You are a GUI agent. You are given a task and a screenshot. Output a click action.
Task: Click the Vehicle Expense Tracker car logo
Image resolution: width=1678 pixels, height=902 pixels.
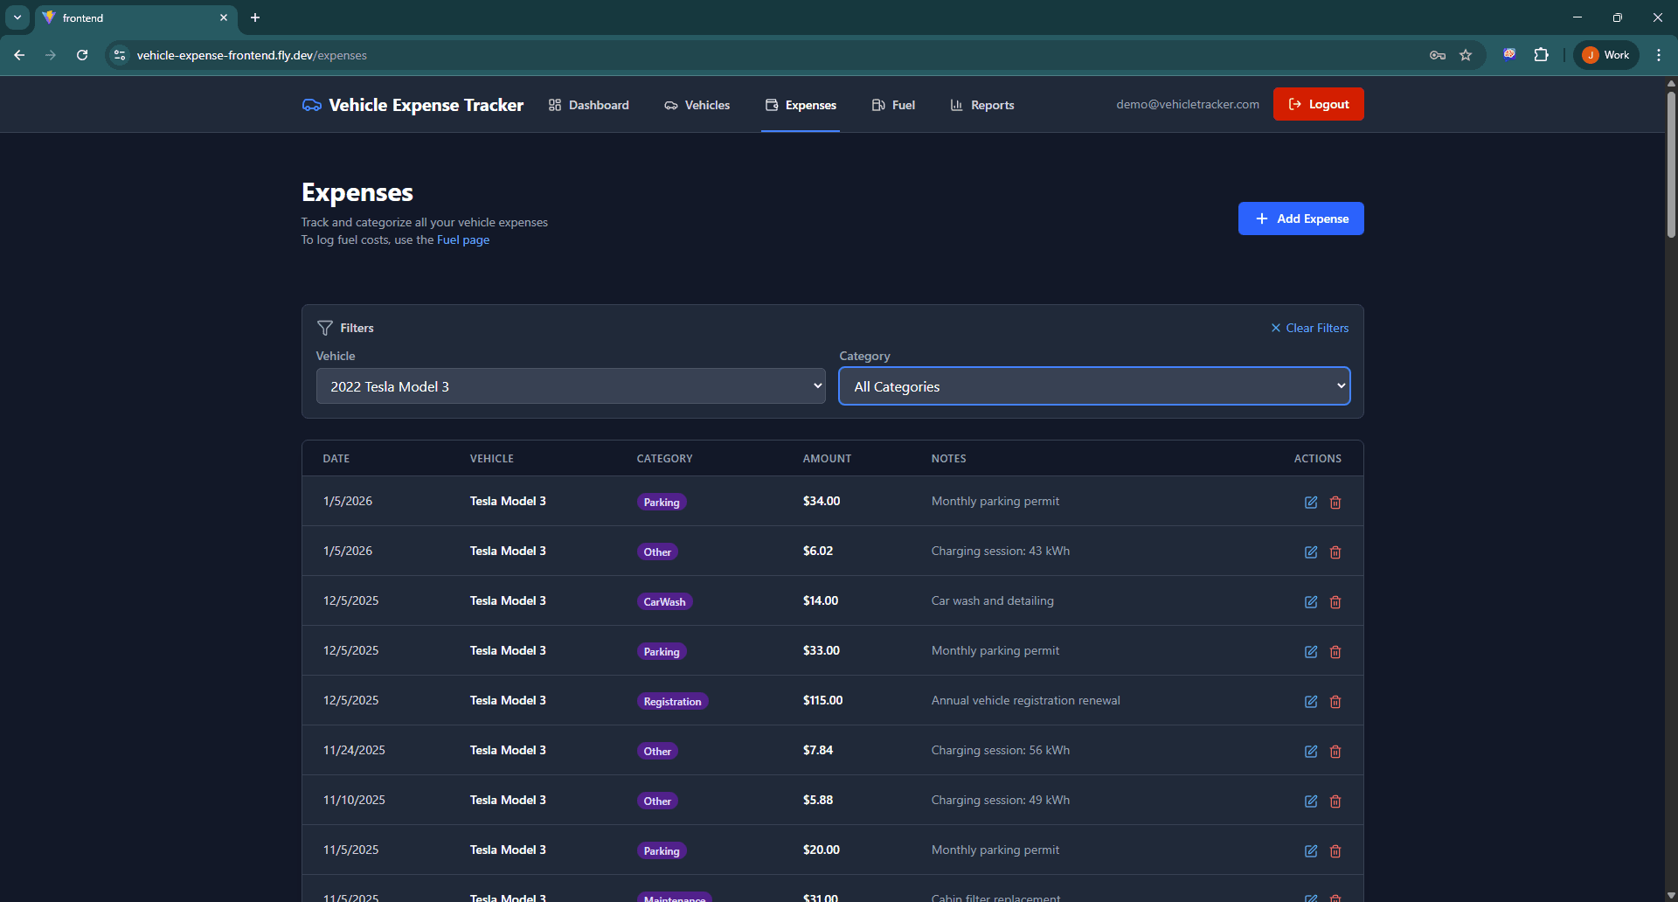pyautogui.click(x=311, y=104)
